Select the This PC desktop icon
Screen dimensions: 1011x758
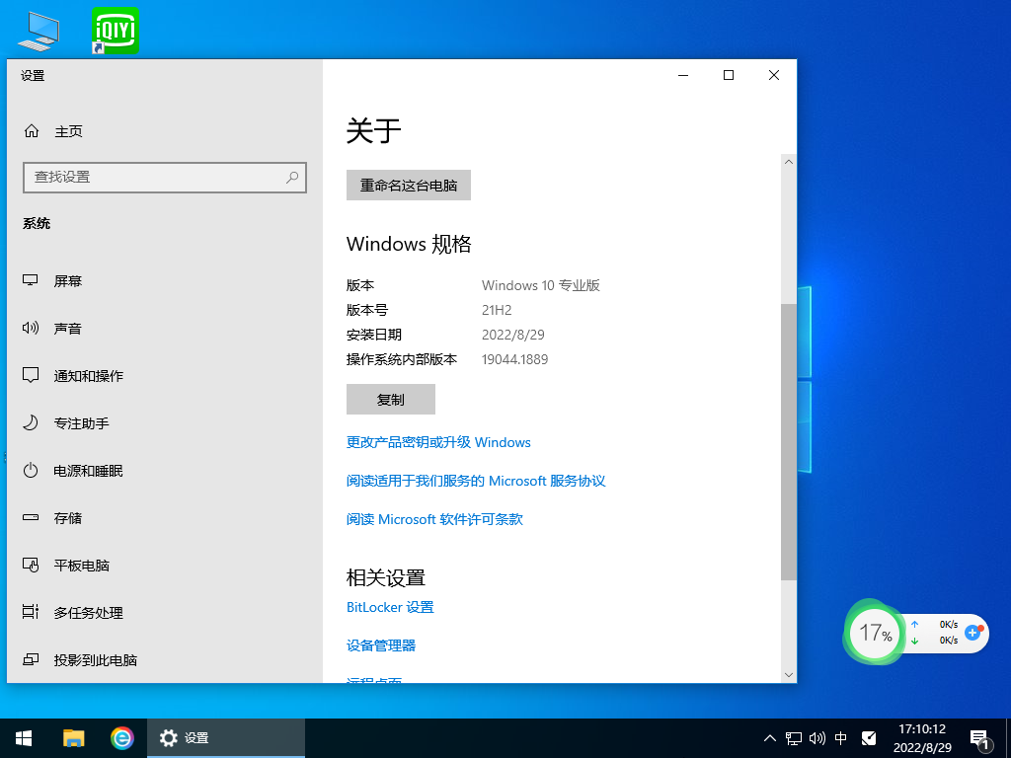[39, 31]
